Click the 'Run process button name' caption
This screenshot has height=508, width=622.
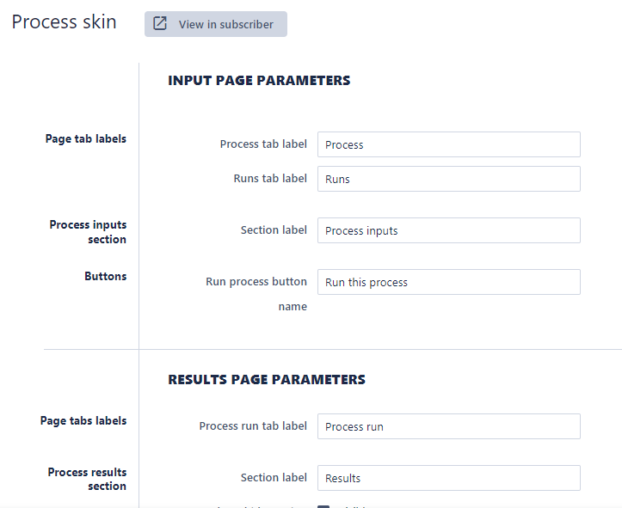[x=256, y=293]
